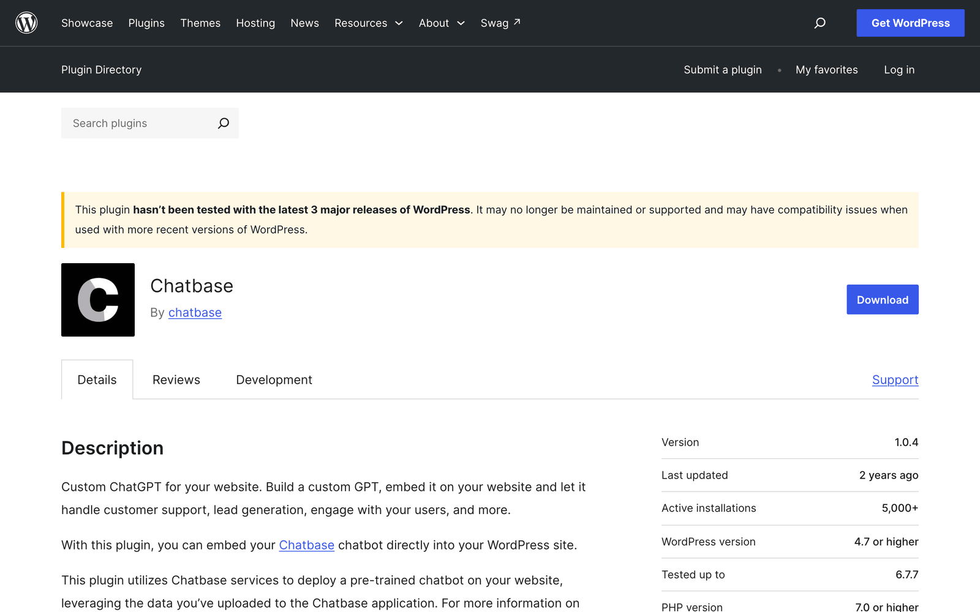The image size is (980, 612).
Task: Open the Hosting menu item
Action: click(x=255, y=23)
